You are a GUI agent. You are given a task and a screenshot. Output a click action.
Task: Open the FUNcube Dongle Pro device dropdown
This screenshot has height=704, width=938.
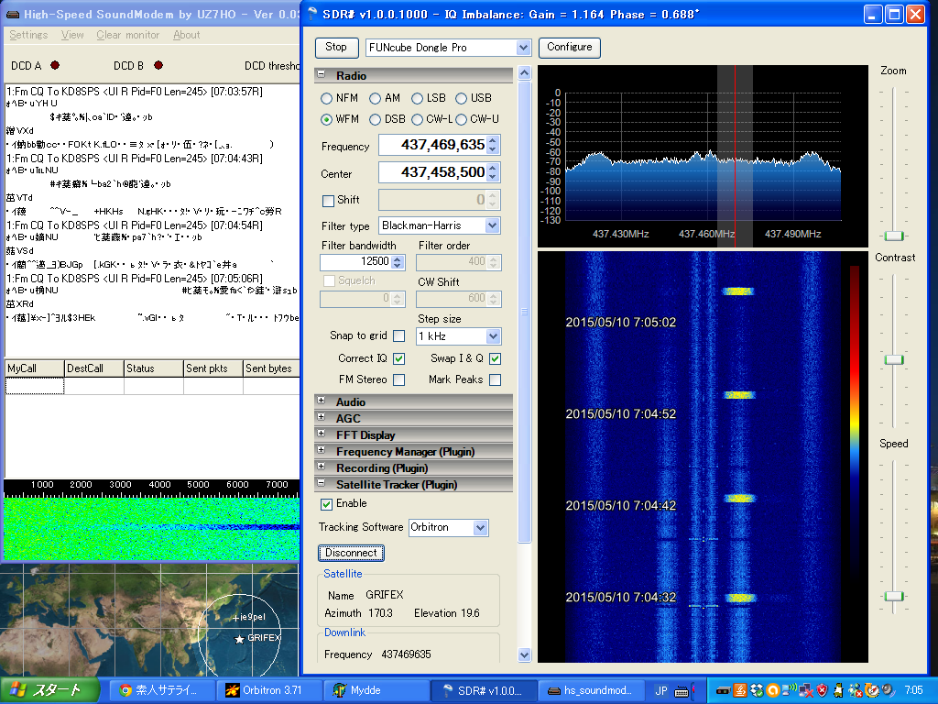523,48
